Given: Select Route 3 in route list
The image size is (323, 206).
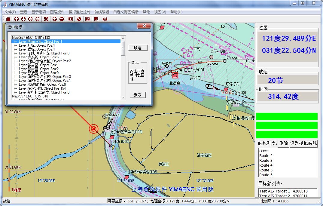Looking at the screenshot, I should 288,160.
